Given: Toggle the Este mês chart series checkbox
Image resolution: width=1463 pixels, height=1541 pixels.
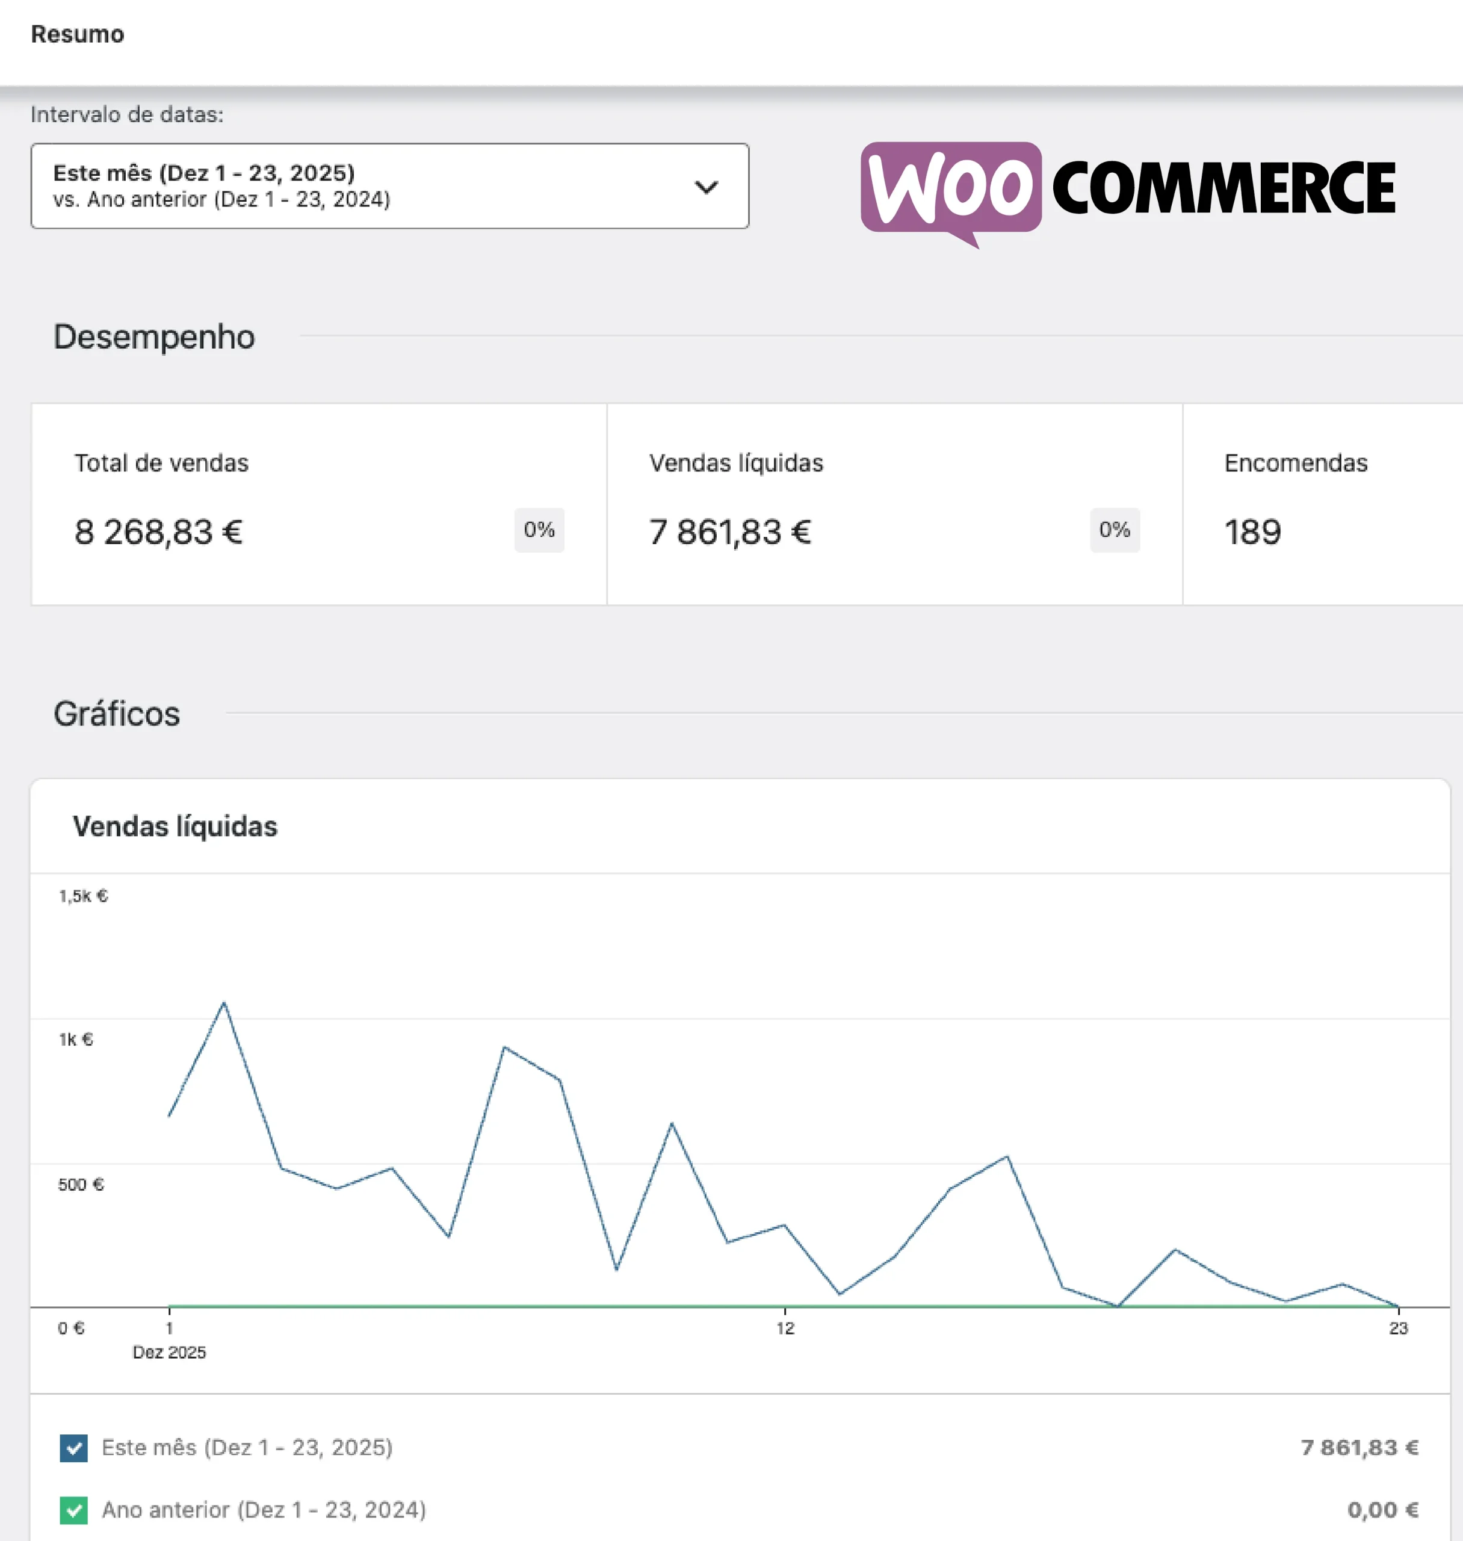Looking at the screenshot, I should tap(74, 1448).
